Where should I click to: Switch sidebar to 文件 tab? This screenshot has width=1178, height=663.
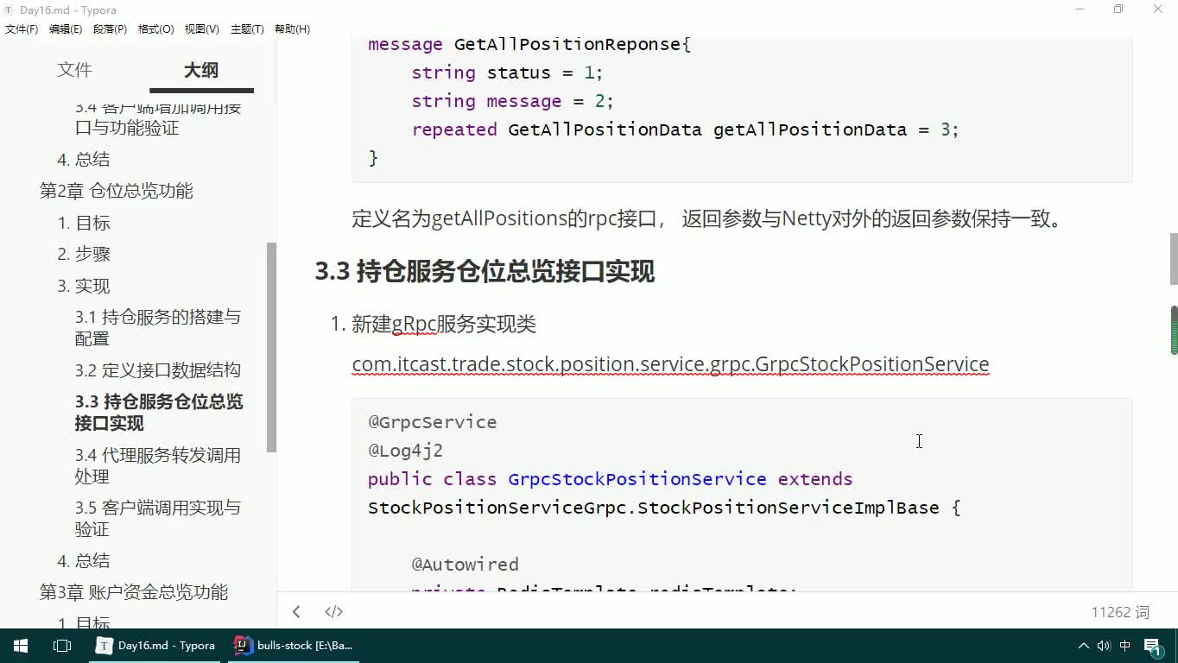coord(74,70)
